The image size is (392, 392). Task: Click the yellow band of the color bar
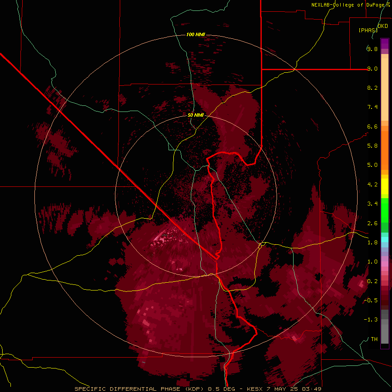(385, 186)
